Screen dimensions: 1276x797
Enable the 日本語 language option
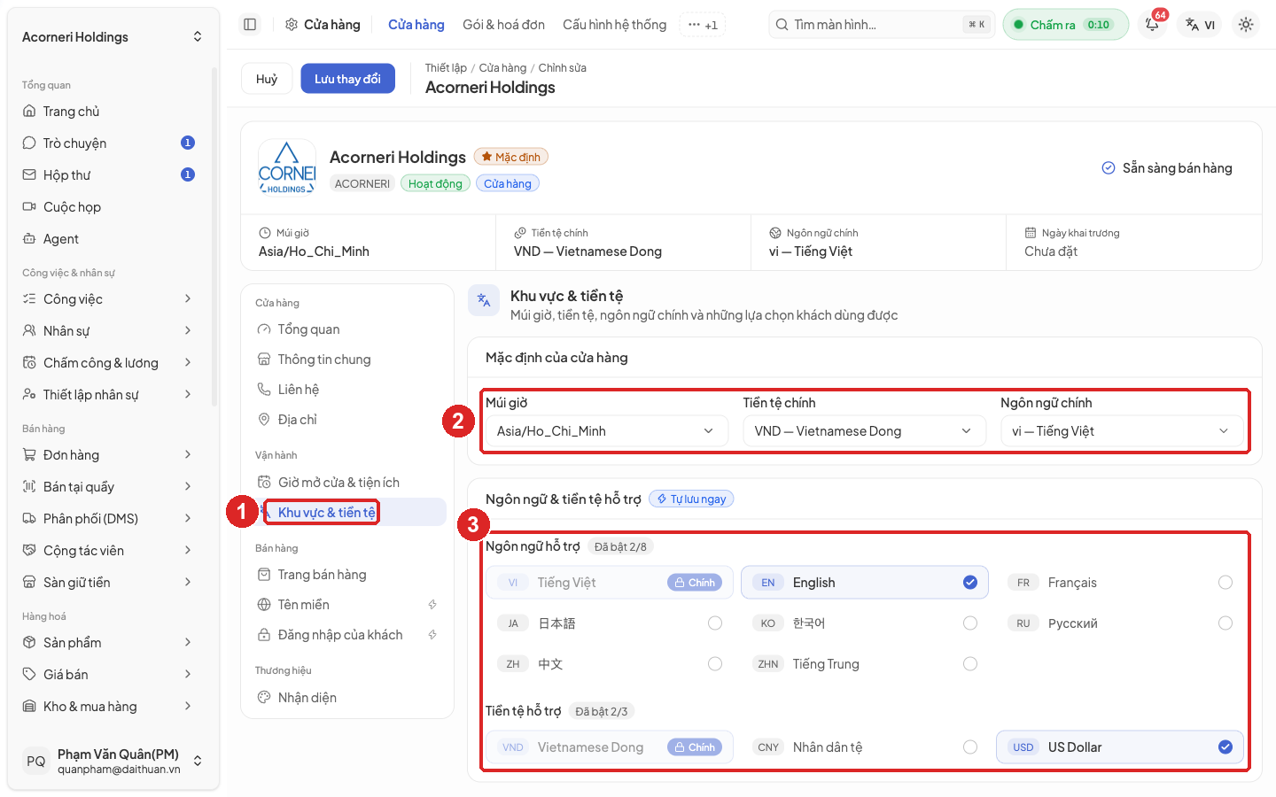610,623
